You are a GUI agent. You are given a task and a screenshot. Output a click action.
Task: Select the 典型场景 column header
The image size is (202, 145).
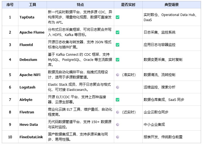coord(171,5)
